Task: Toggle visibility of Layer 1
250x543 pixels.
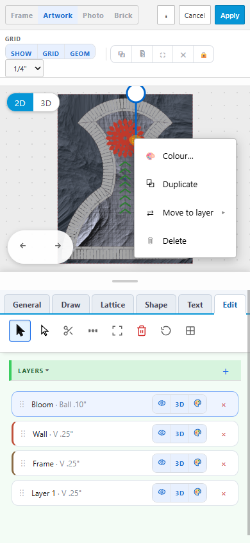Action: tap(162, 493)
